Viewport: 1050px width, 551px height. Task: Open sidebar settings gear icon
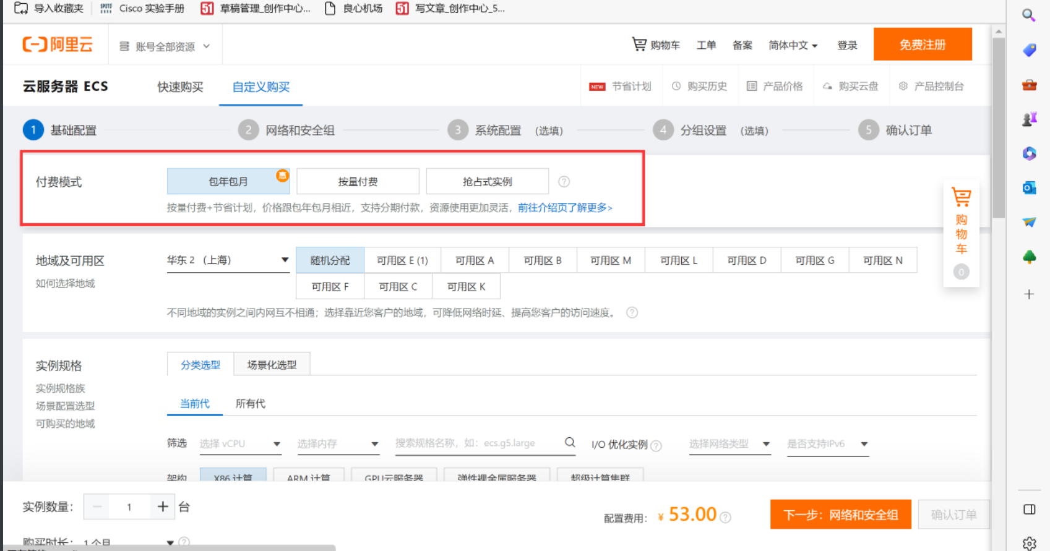(1029, 543)
